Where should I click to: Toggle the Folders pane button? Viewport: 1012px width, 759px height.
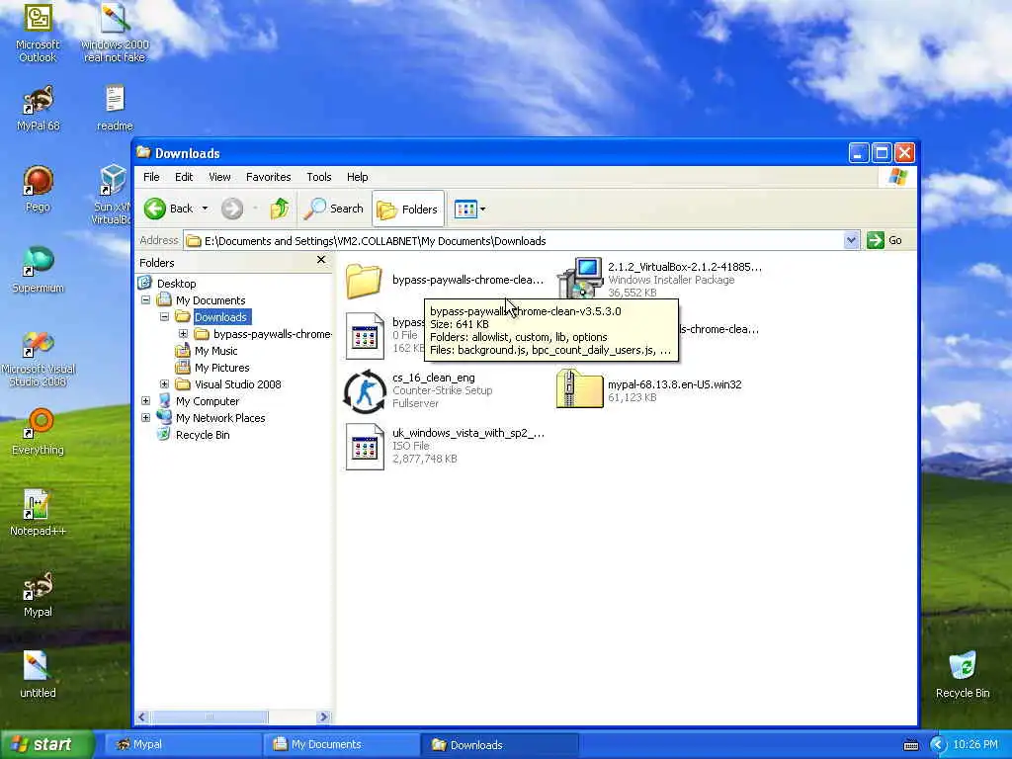tap(408, 209)
